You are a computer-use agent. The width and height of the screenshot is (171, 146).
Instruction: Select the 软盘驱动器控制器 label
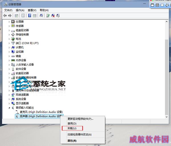click(26, 78)
